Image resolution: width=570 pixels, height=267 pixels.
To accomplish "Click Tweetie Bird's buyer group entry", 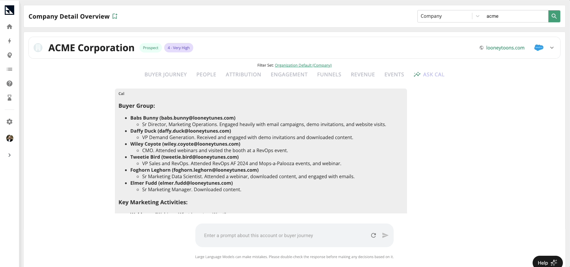I will click(x=184, y=157).
